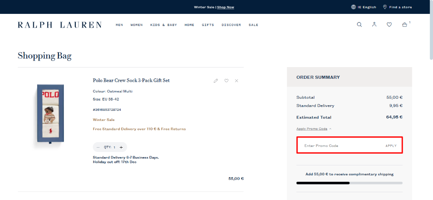The image size is (433, 200).
Task: Save the sock gift set to wishlist
Action: point(226,81)
